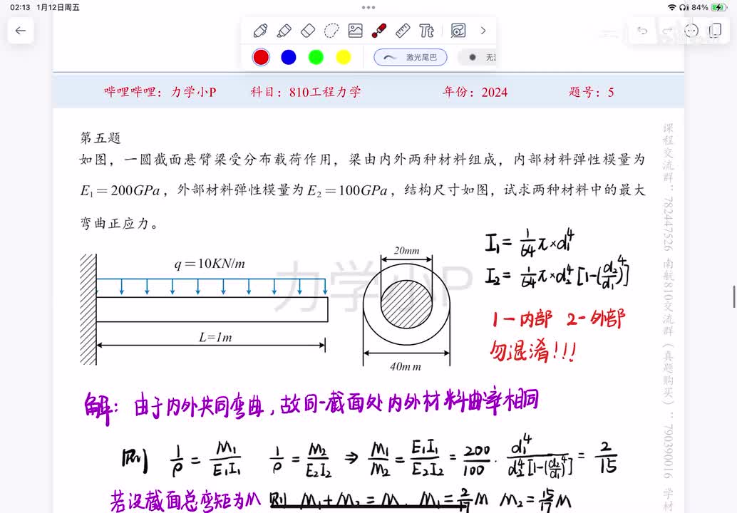Tap the hatched inner circle of cross-section
This screenshot has width=737, height=513.
pos(406,304)
